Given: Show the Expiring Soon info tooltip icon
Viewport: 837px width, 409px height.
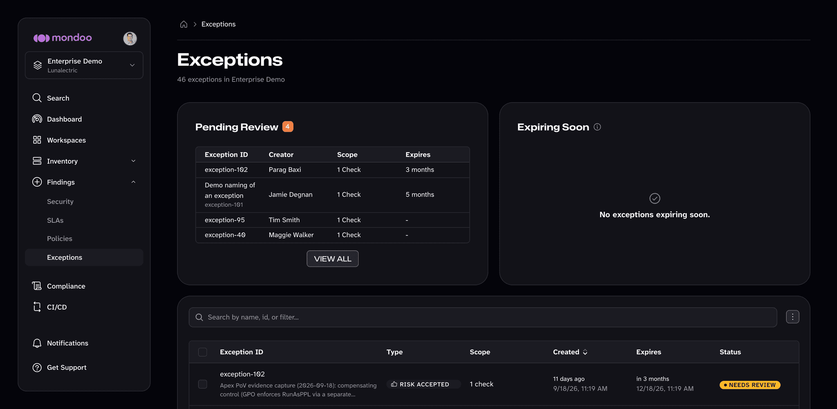Looking at the screenshot, I should tap(597, 127).
